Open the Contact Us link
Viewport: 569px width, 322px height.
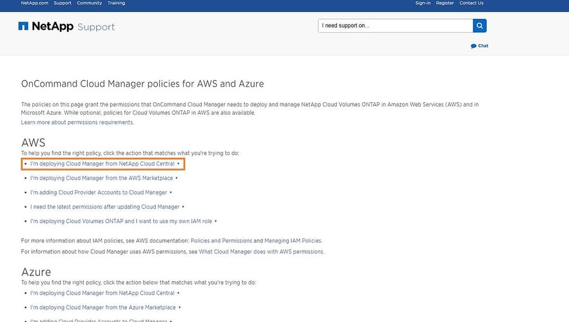472,3
